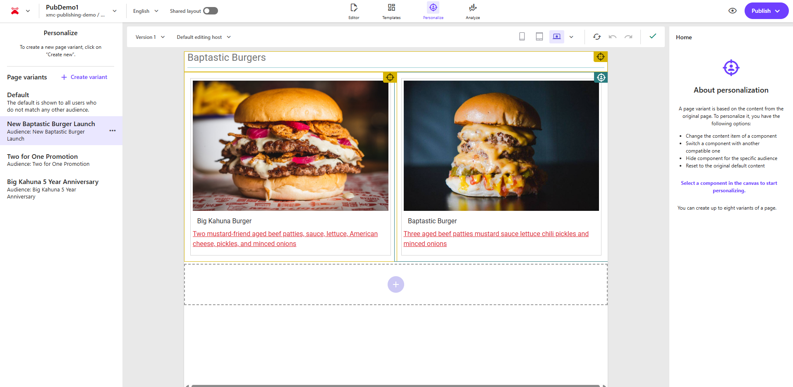Click the Create variant link

[84, 77]
